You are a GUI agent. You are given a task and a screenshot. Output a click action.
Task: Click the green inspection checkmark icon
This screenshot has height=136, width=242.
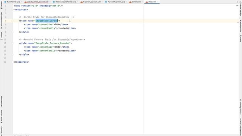[237, 6]
